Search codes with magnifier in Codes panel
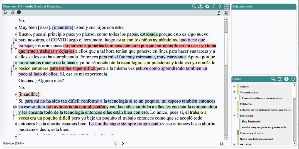Image resolution: width=299 pixels, height=149 pixels. (273, 79)
